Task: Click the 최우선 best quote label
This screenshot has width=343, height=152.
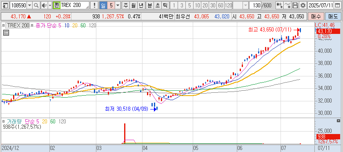Action: (x=183, y=16)
